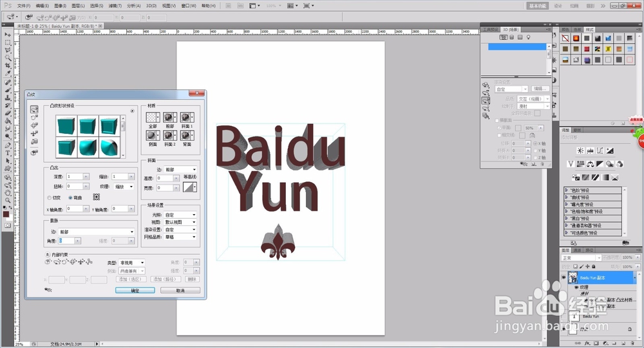The image size is (644, 348).
Task: Click the 深度 input field
Action: tap(75, 176)
